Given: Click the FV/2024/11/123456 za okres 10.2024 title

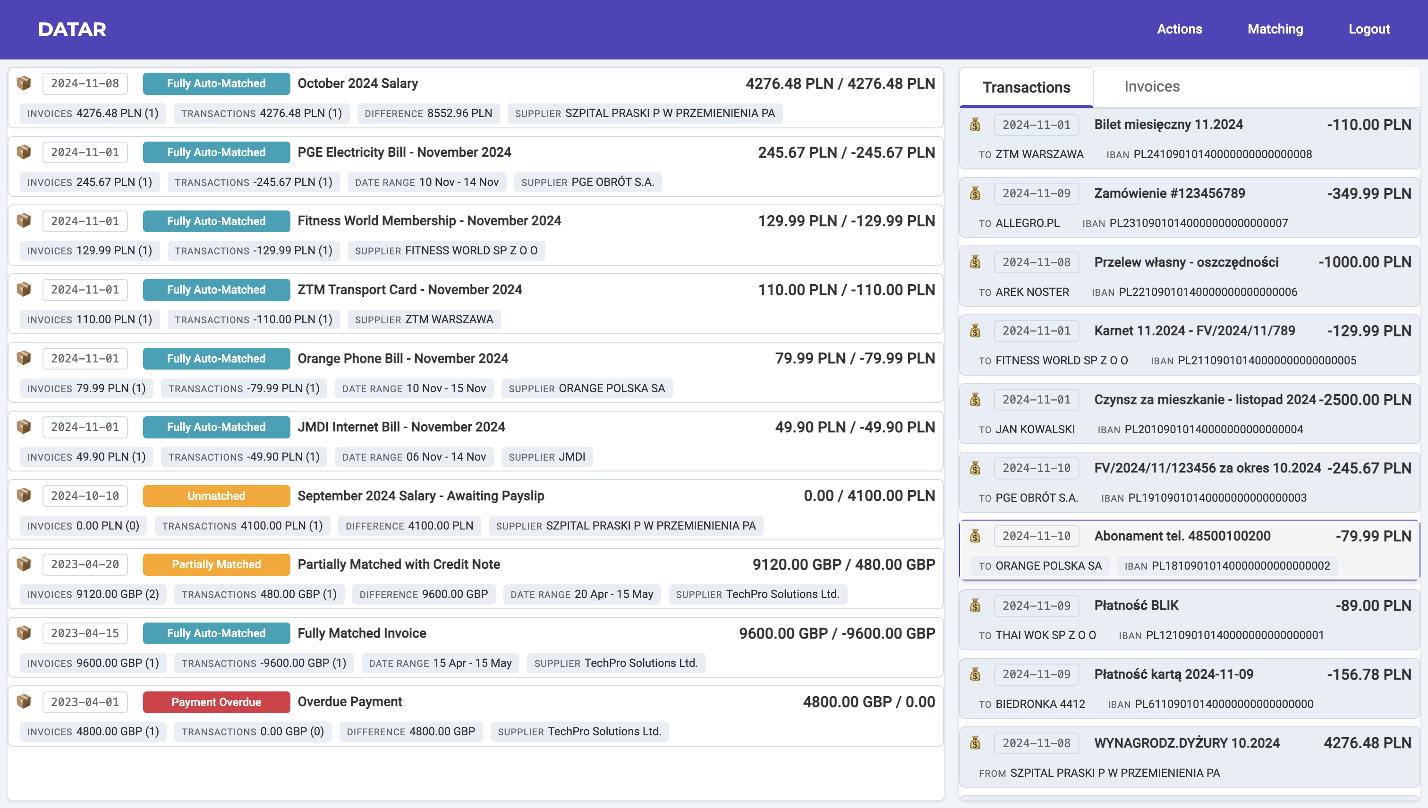Looking at the screenshot, I should click(x=1207, y=468).
